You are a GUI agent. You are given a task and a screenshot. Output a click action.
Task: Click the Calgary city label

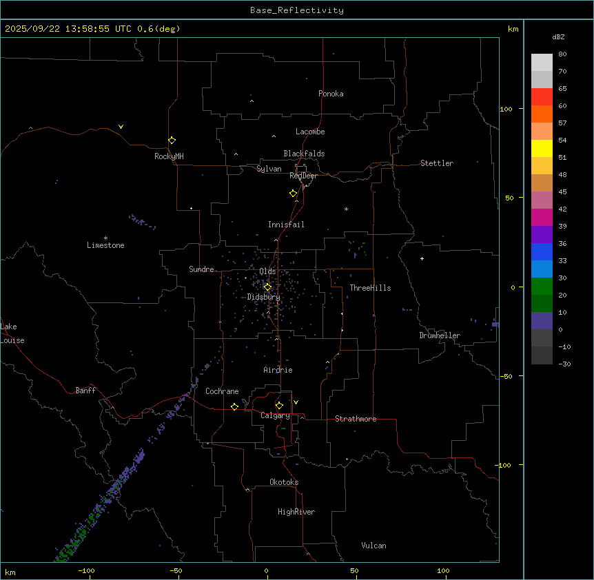pos(275,415)
